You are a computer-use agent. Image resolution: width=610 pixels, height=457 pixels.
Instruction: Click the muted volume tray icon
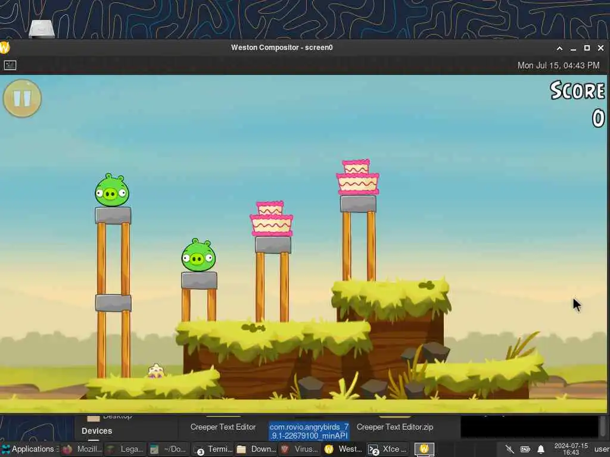point(509,449)
